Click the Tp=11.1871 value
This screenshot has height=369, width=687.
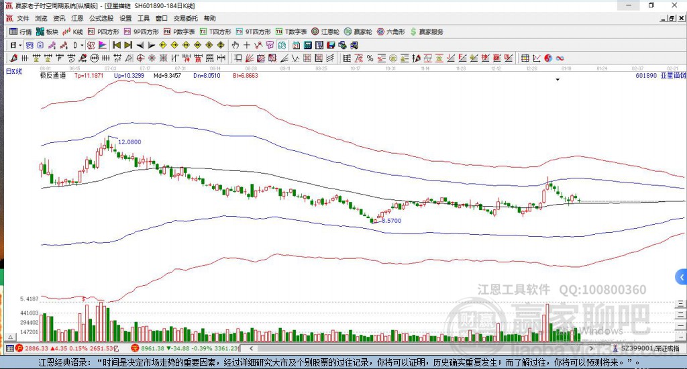click(x=89, y=75)
